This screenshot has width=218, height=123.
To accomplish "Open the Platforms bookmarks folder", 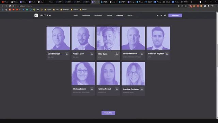I will [65, 10].
